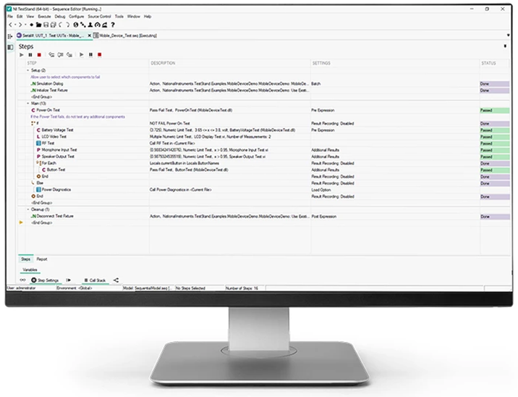Click the Save All icon
The height and width of the screenshot is (397, 518).
point(54,25)
